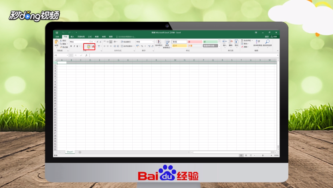Toggle Italic formatting

point(74,46)
